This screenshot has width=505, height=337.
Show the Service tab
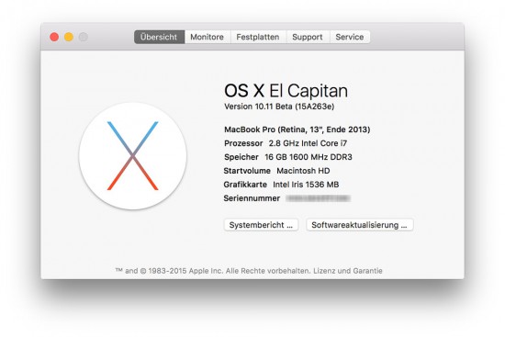pyautogui.click(x=350, y=37)
